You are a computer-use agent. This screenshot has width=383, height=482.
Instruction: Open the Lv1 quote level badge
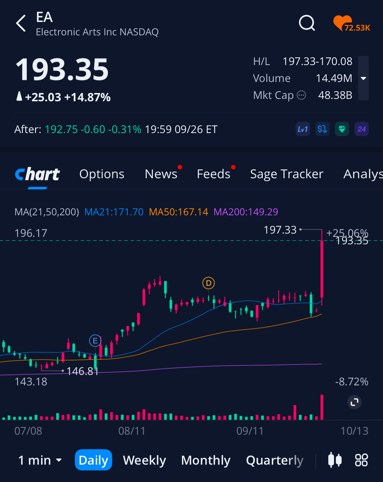click(303, 129)
